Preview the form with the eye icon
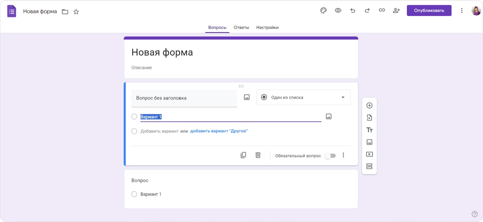Image resolution: width=483 pixels, height=222 pixels. pyautogui.click(x=338, y=11)
